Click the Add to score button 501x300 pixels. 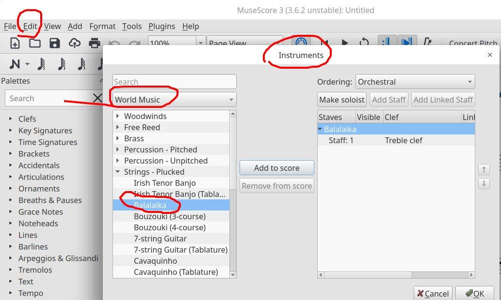tap(277, 168)
